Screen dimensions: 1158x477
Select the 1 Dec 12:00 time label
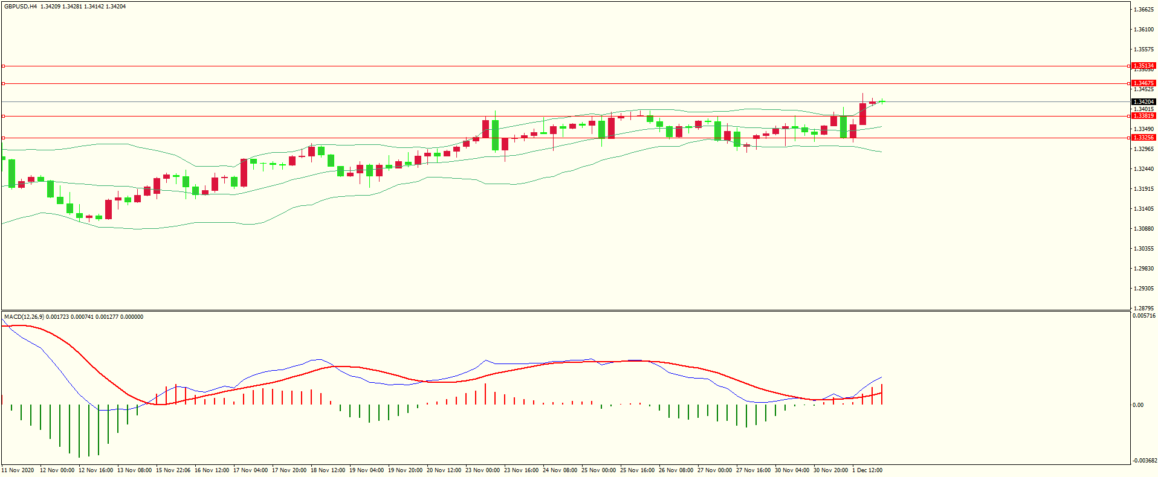867,470
